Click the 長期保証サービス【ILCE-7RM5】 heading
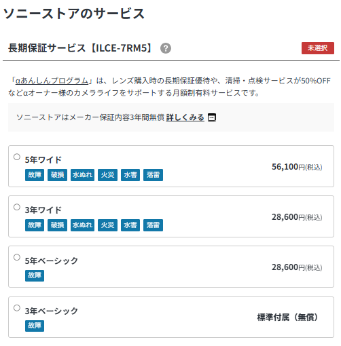The width and height of the screenshot is (341, 346). tap(81, 48)
